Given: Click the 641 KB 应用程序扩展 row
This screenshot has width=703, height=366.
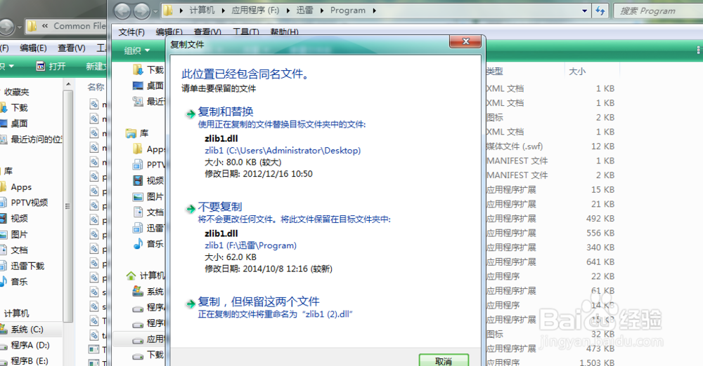Looking at the screenshot, I should (550, 262).
